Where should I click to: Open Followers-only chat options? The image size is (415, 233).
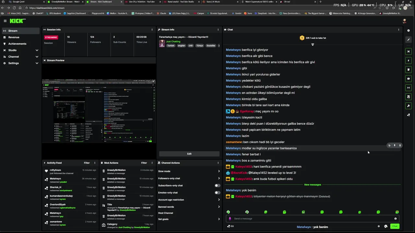189,178
